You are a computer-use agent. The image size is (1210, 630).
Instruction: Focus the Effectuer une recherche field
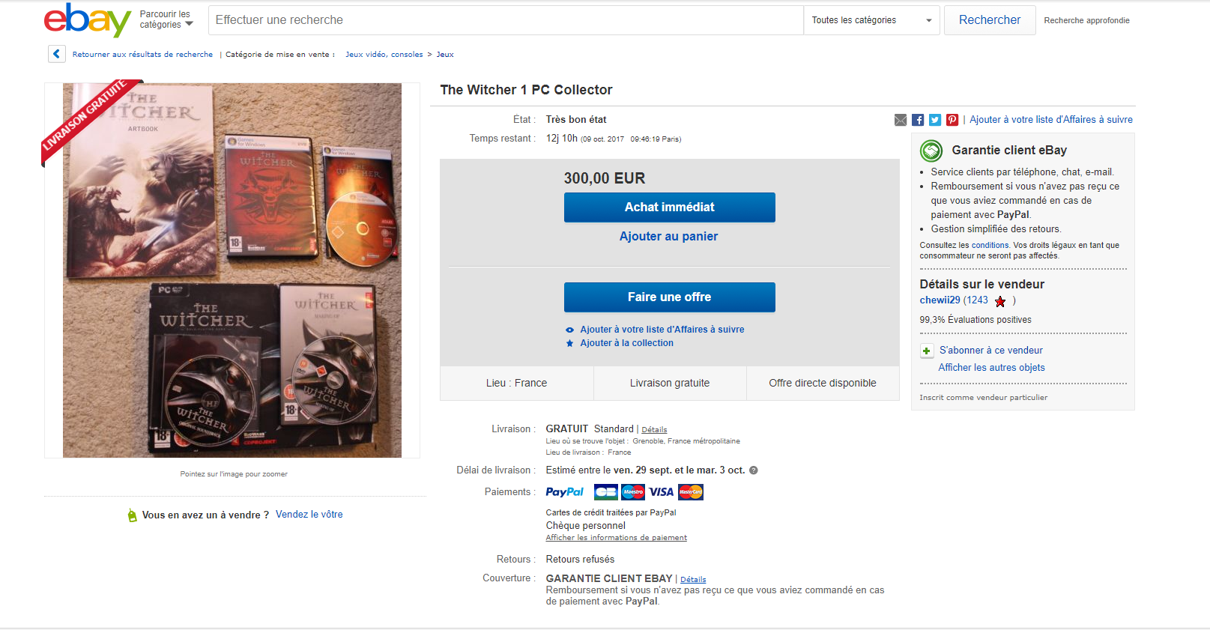click(506, 20)
